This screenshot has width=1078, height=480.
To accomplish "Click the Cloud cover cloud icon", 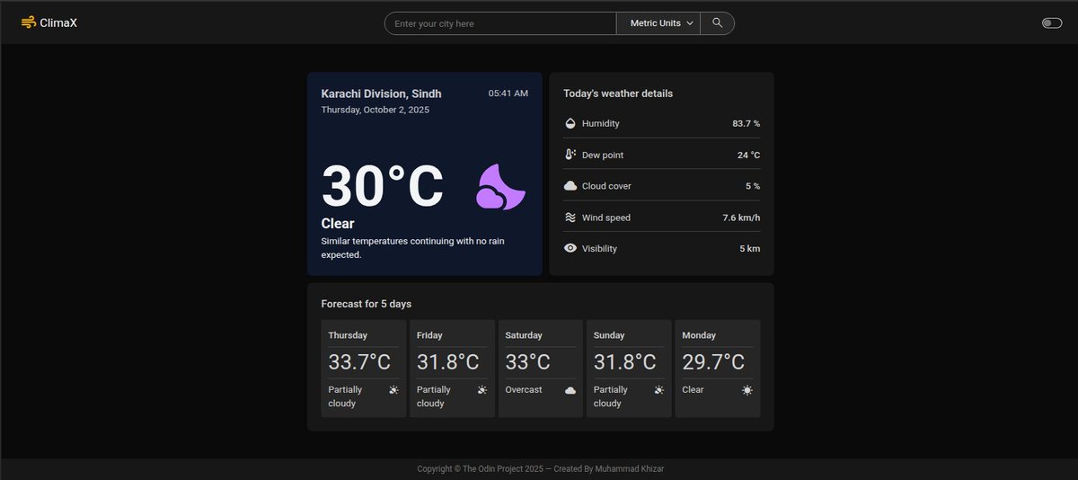I will 570,186.
